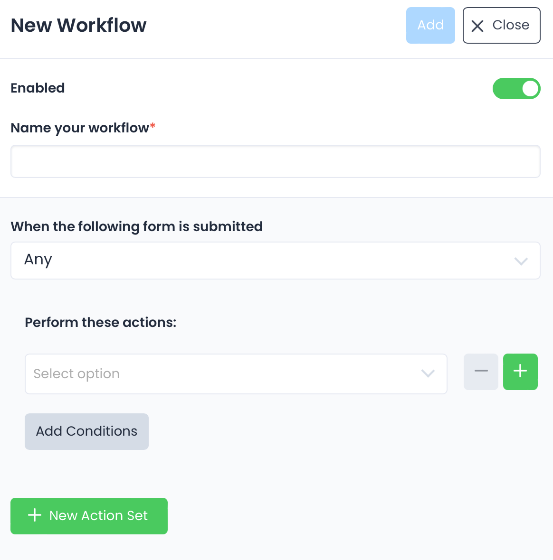Screen dimensions: 553x560
Task: Click the chevron on the Any form dropdown
Action: click(x=521, y=261)
